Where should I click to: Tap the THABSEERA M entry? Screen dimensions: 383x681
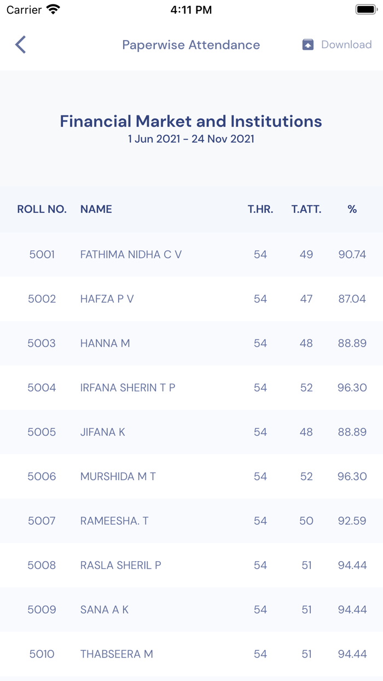[x=117, y=654]
